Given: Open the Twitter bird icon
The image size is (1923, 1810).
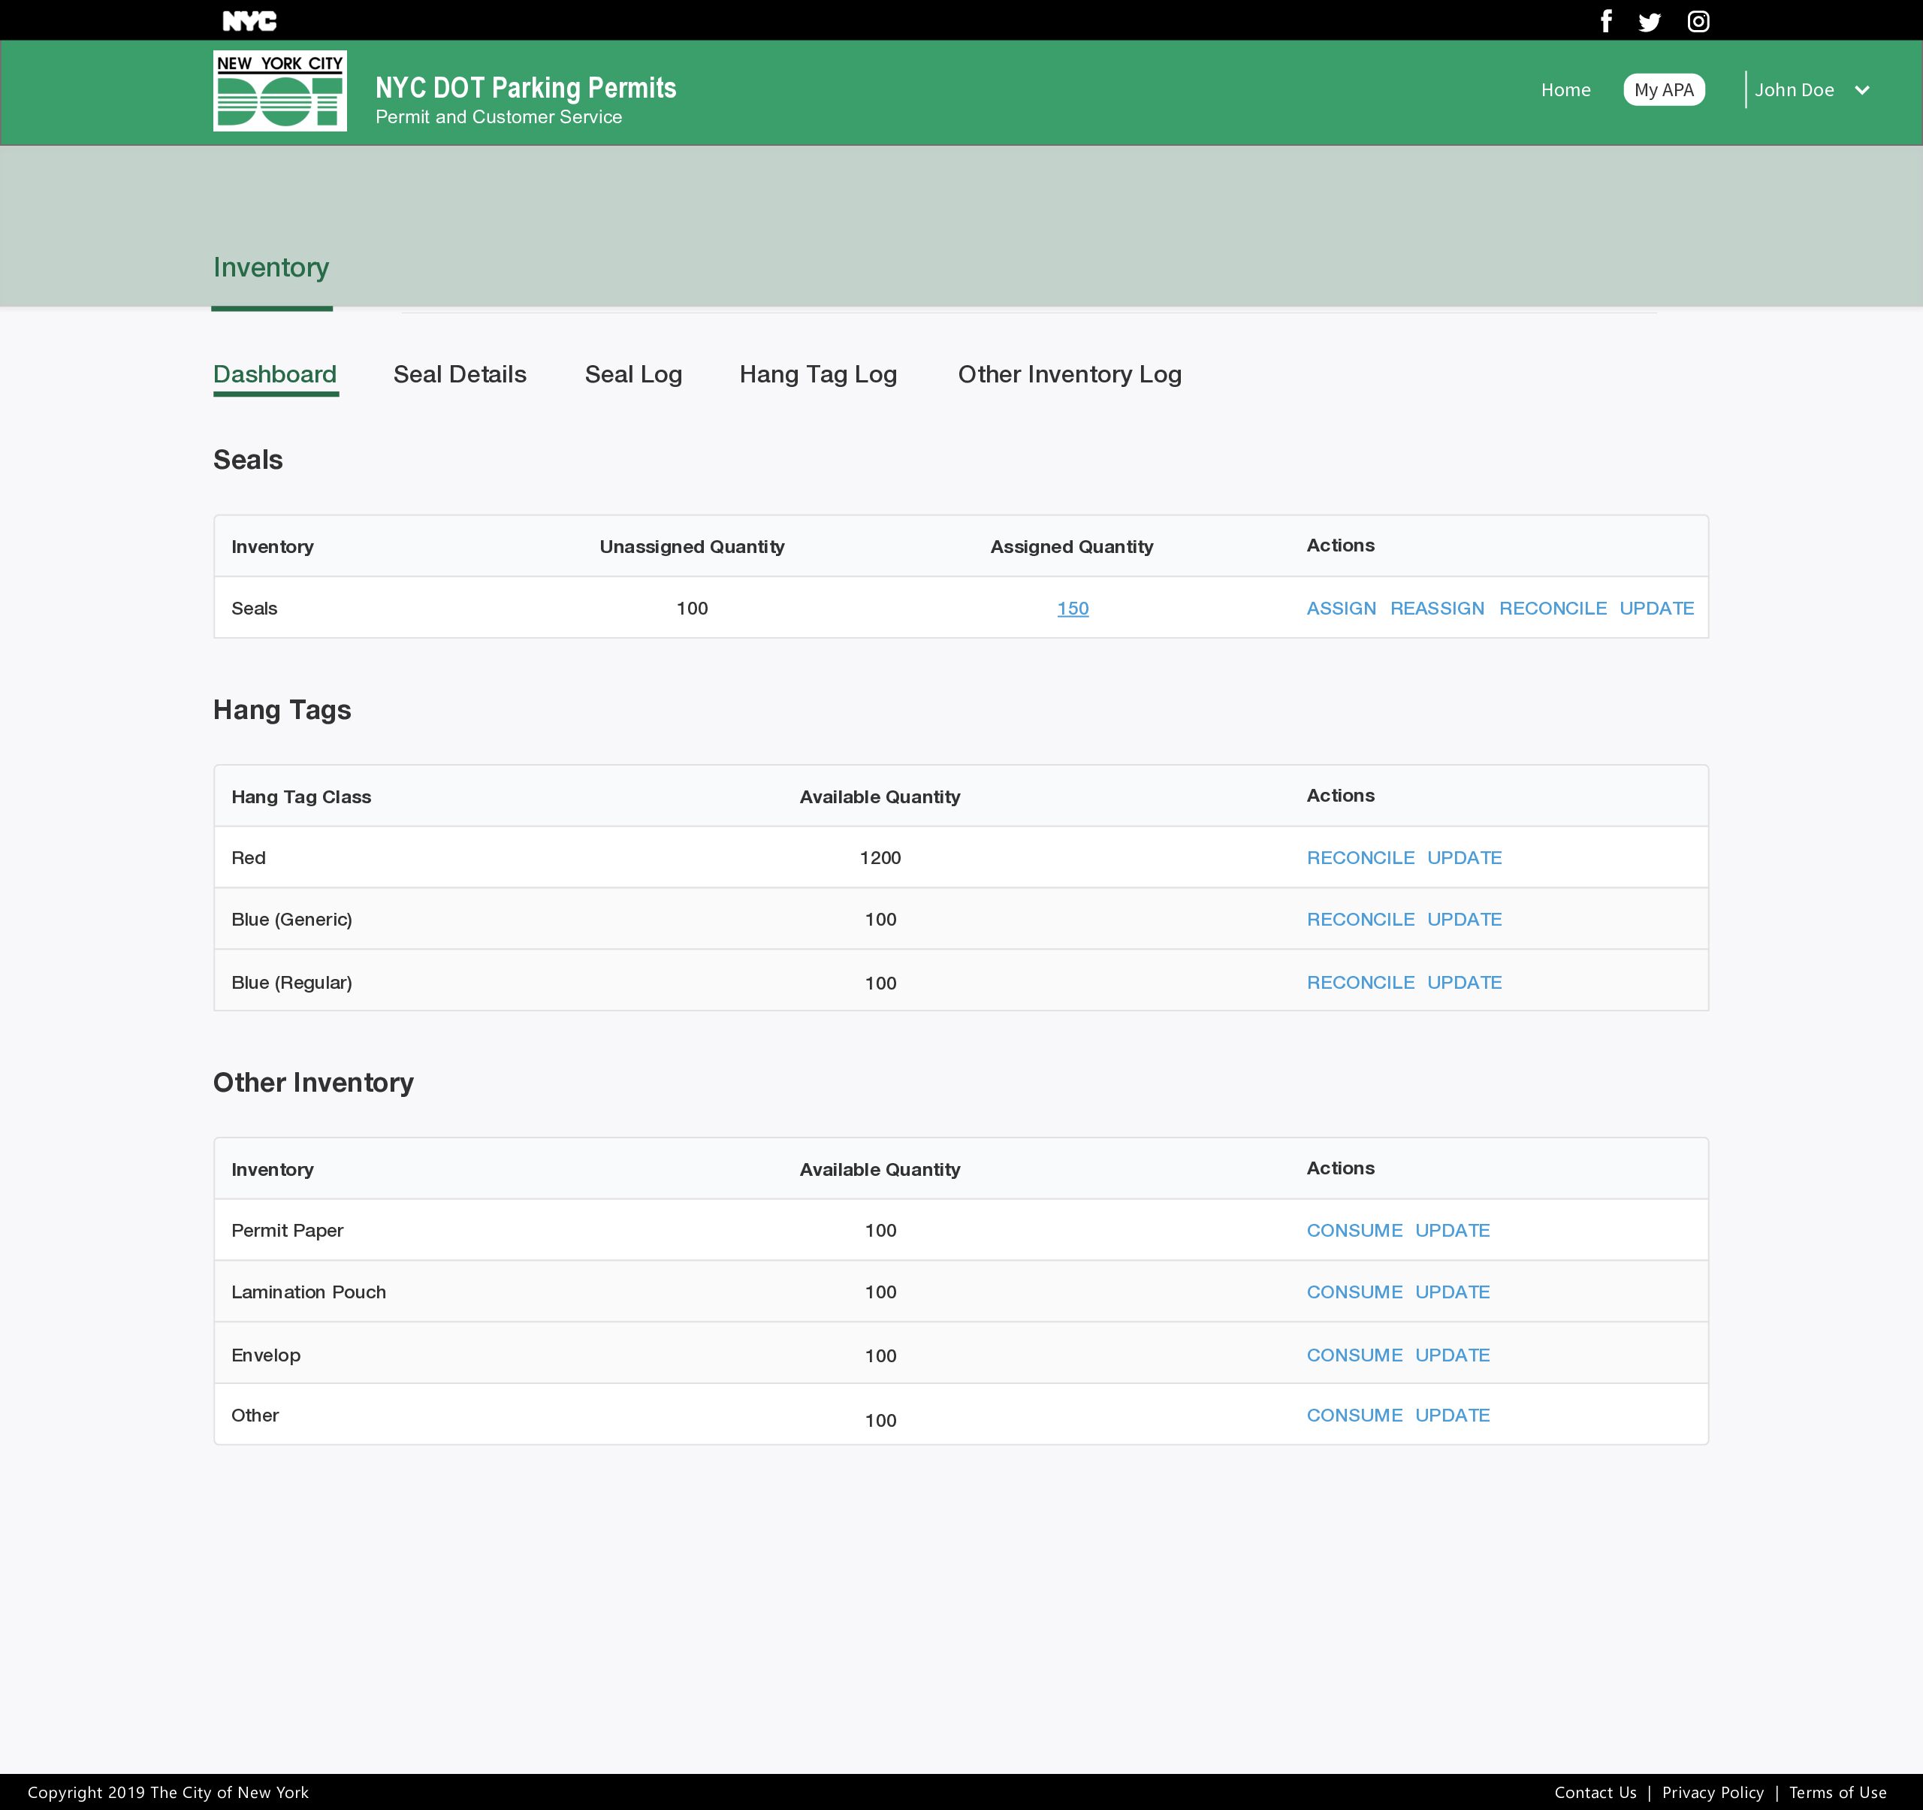Looking at the screenshot, I should [x=1650, y=23].
